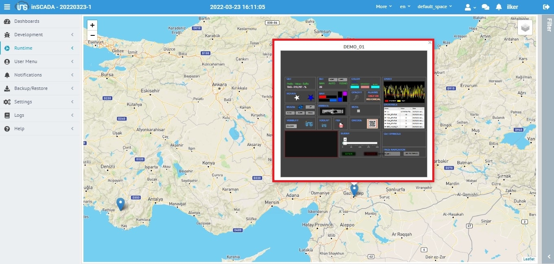Expand the Development menu
554x264 pixels.
pos(28,35)
